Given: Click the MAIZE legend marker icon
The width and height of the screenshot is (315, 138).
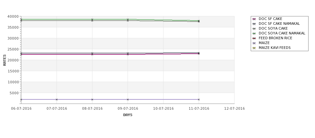Looking at the screenshot, I should [x=254, y=43].
